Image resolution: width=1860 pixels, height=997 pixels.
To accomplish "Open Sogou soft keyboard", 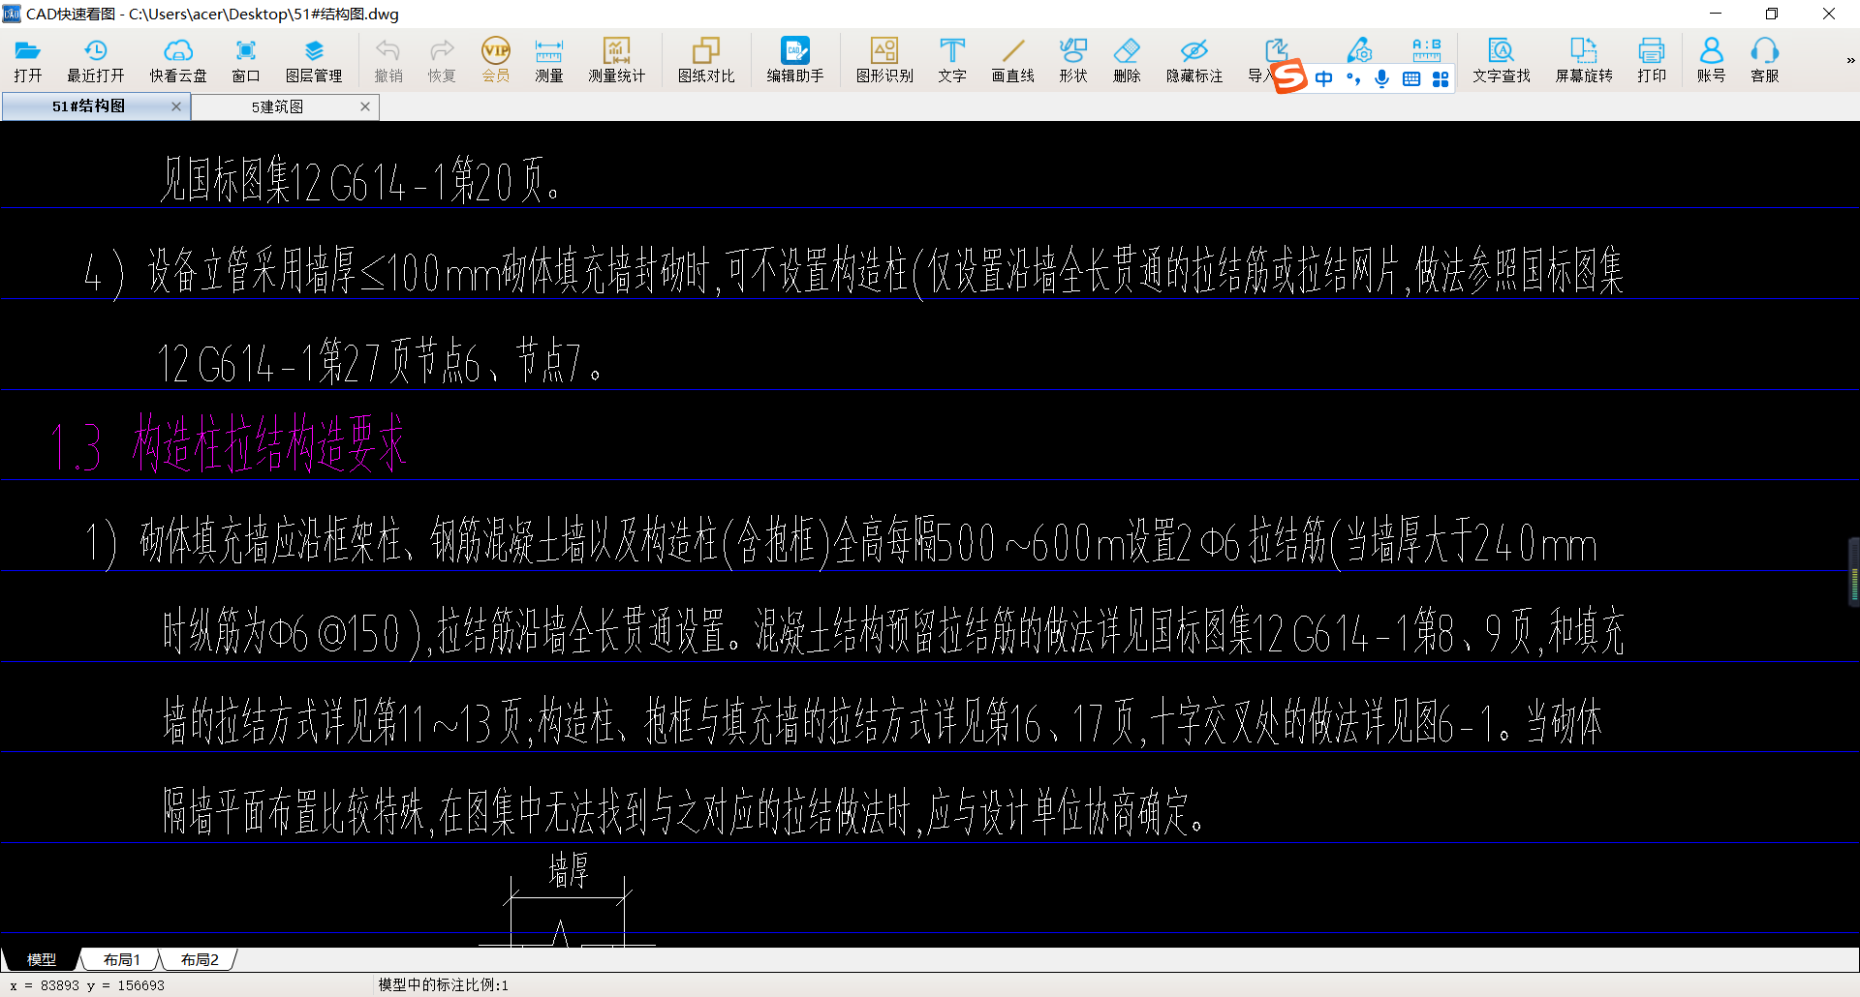I will 1411,78.
